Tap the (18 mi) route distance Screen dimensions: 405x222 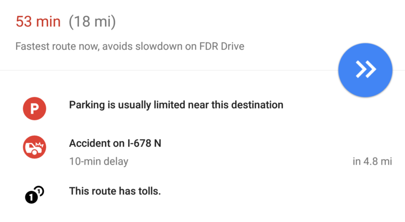(x=92, y=22)
